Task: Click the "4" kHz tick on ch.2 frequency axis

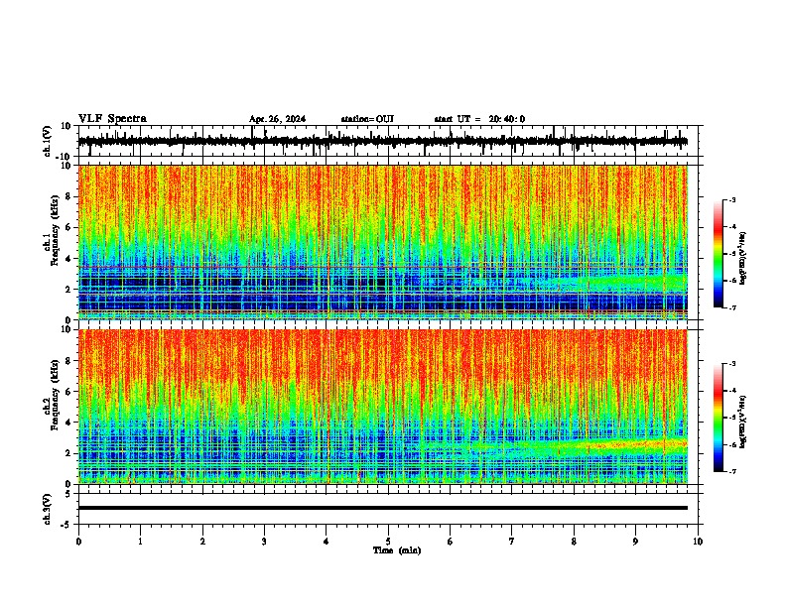Action: pyautogui.click(x=69, y=423)
